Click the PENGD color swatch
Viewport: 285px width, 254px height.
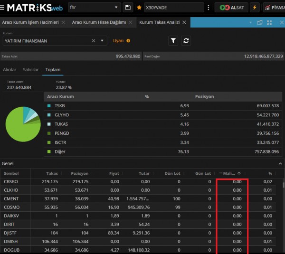(49, 133)
